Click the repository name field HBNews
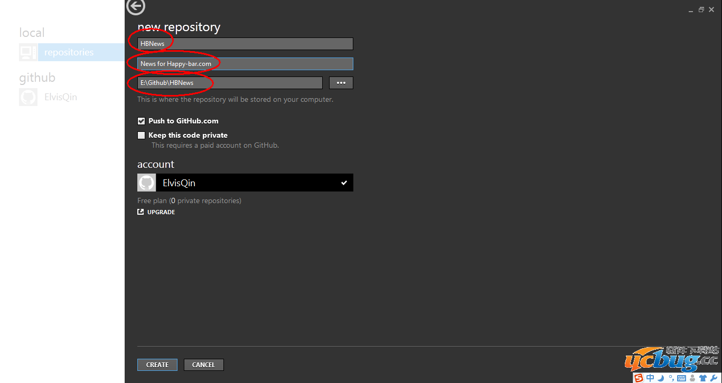This screenshot has width=722, height=383. tap(245, 44)
